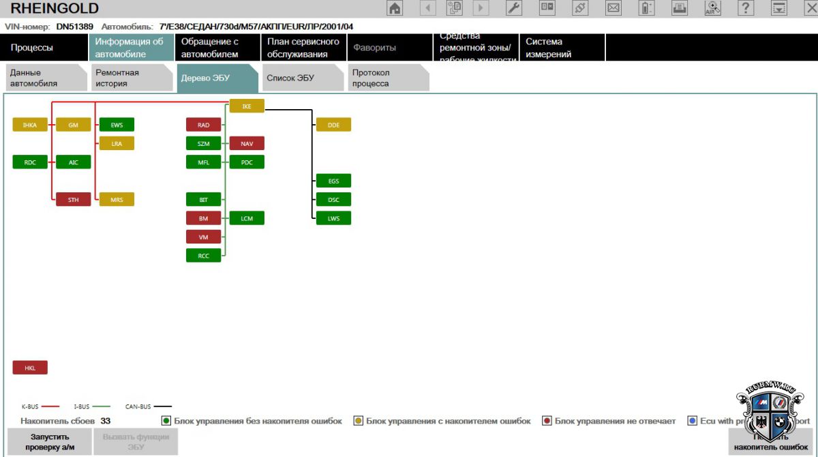Click the forward arrow in the toolbar

(x=481, y=8)
